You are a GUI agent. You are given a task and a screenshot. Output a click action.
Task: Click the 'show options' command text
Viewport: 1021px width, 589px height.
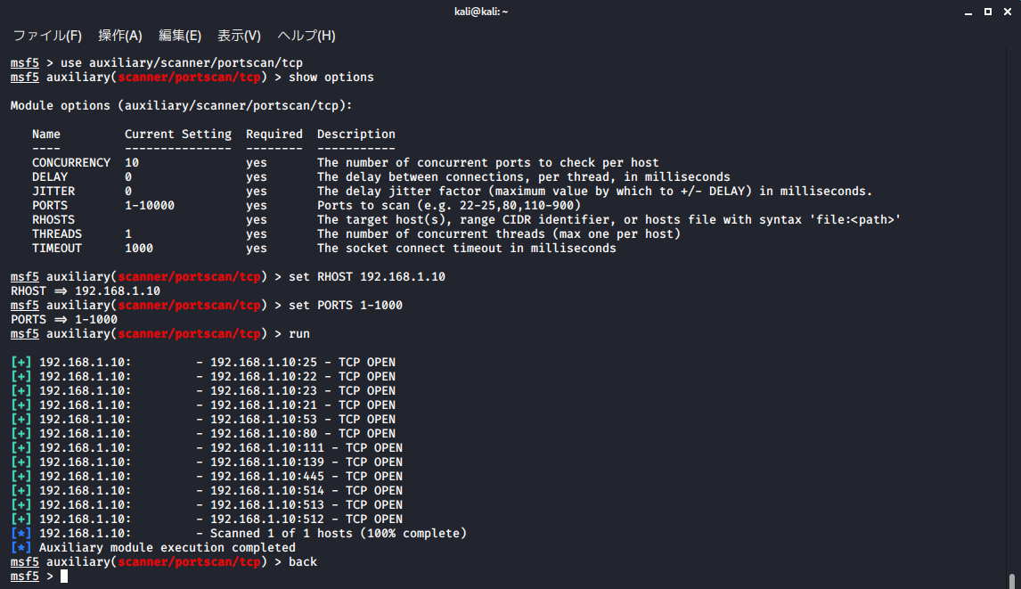[331, 77]
